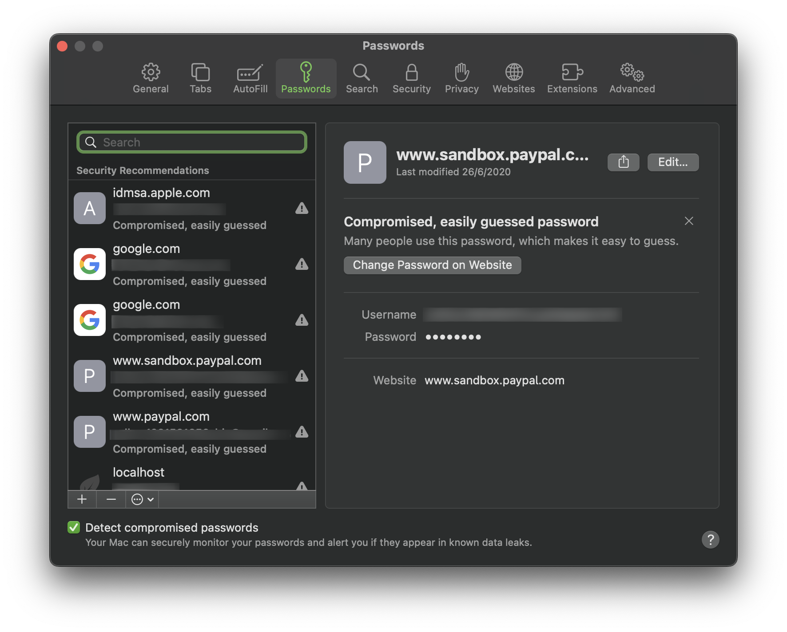The image size is (787, 632).
Task: Click the Edit… button
Action: 673,162
